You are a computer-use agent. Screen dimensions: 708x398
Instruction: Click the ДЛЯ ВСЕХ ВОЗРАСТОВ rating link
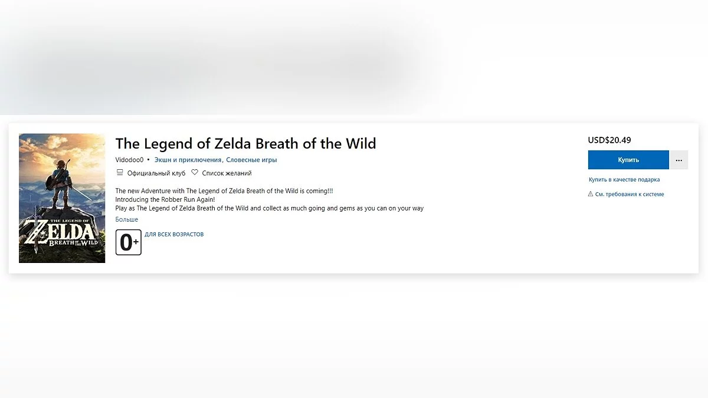point(174,235)
